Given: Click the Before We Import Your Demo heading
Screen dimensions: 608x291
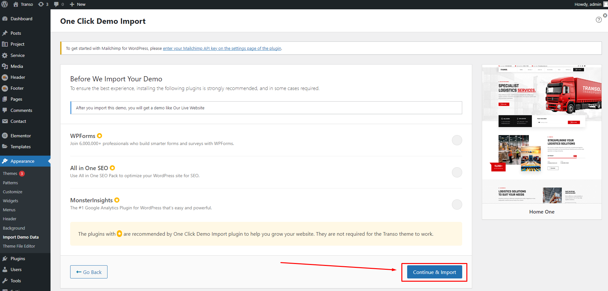Looking at the screenshot, I should pos(116,79).
